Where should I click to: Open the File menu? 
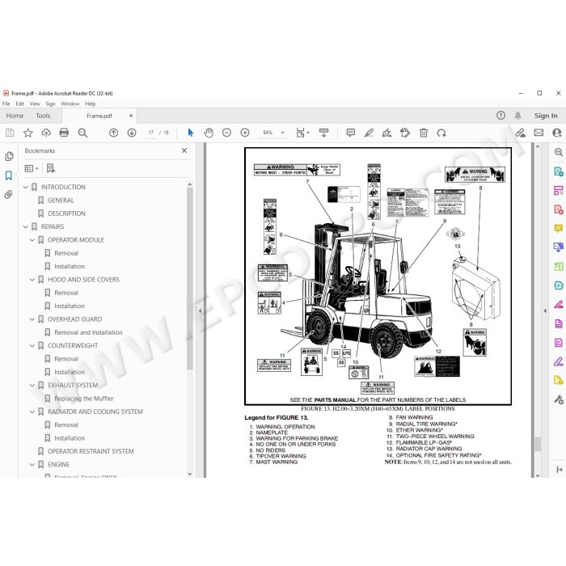pyautogui.click(x=6, y=103)
